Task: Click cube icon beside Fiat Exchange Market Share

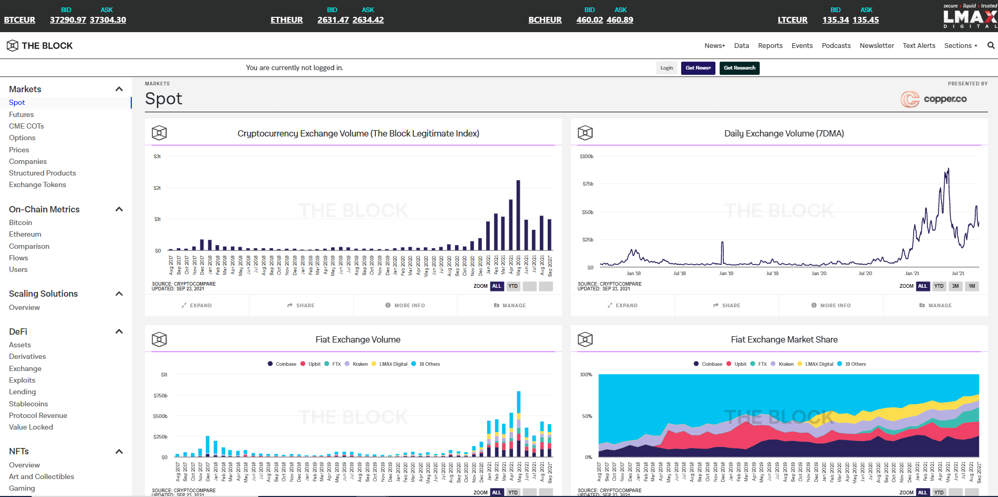Action: pyautogui.click(x=585, y=339)
